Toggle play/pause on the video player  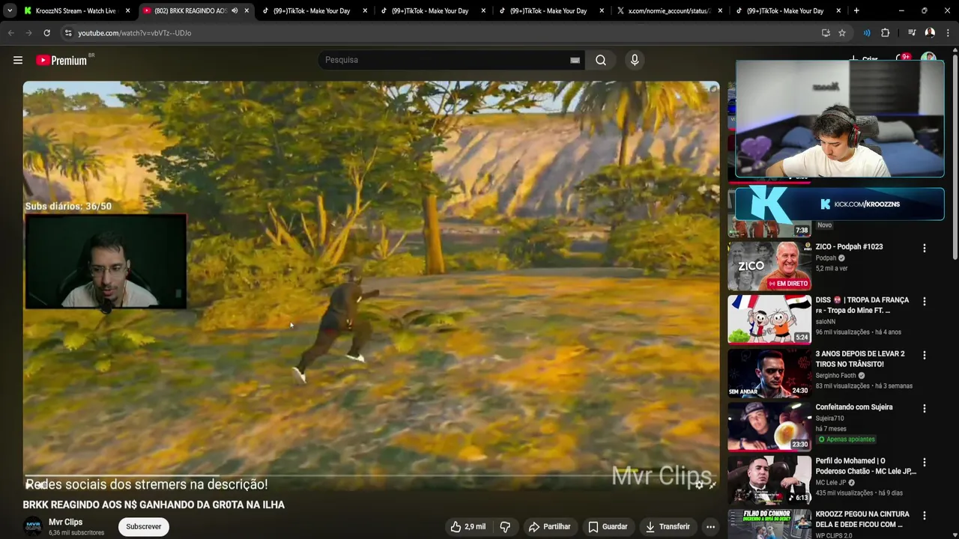point(30,484)
